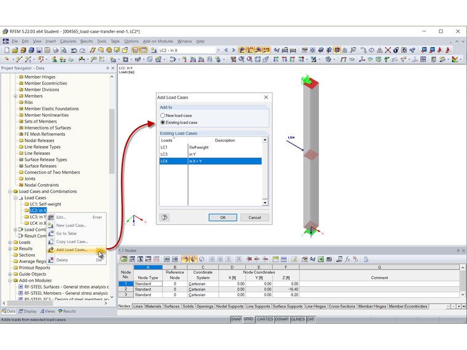The width and height of the screenshot is (467, 350).
Task: Click the Open folder toolbar icon
Action: [x=15, y=50]
